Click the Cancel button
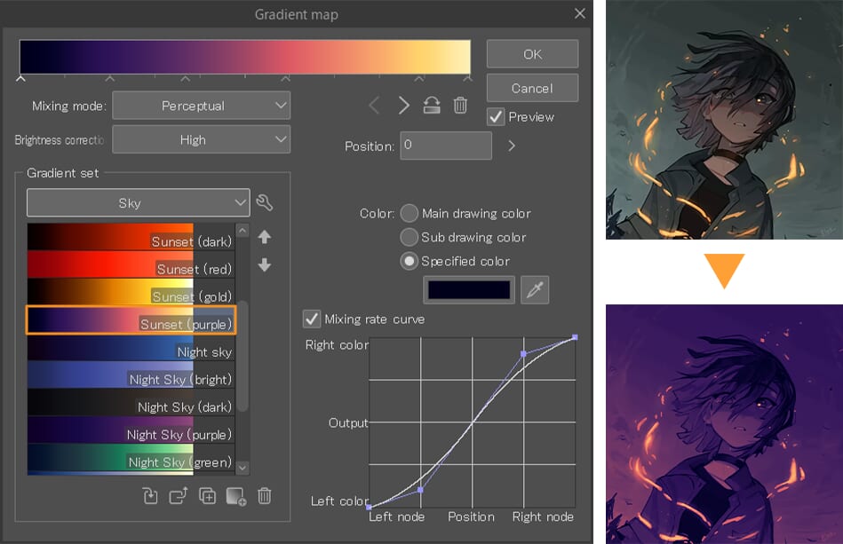This screenshot has height=544, width=843. tap(532, 88)
